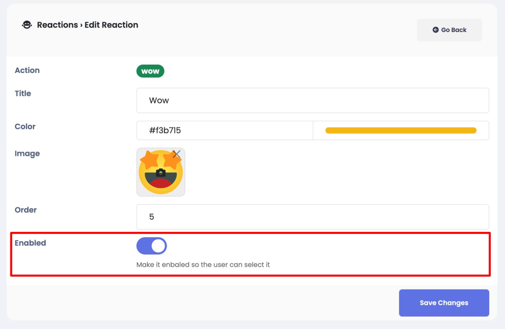Screen dimensions: 505x329
Task: Save changes to the reaction
Action: [444, 302]
